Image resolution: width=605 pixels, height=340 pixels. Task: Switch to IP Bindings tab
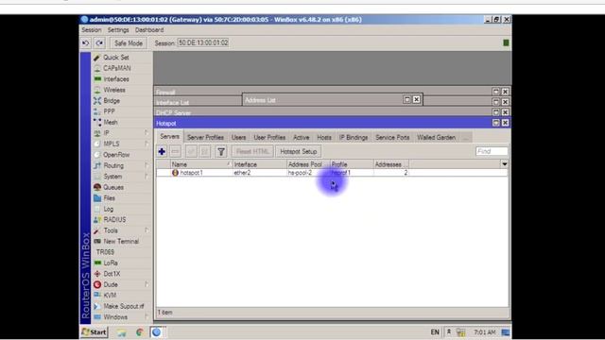tap(354, 138)
